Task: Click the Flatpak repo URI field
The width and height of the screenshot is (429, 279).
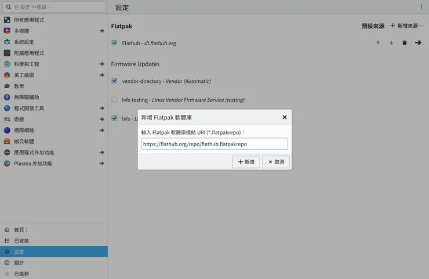Action: coord(214,144)
